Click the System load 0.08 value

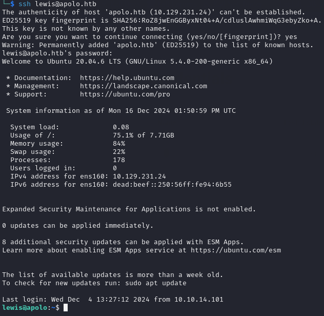121,127
